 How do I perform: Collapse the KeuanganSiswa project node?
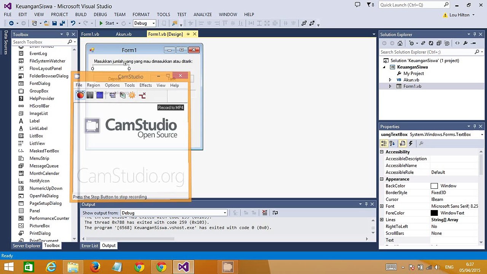(x=384, y=67)
